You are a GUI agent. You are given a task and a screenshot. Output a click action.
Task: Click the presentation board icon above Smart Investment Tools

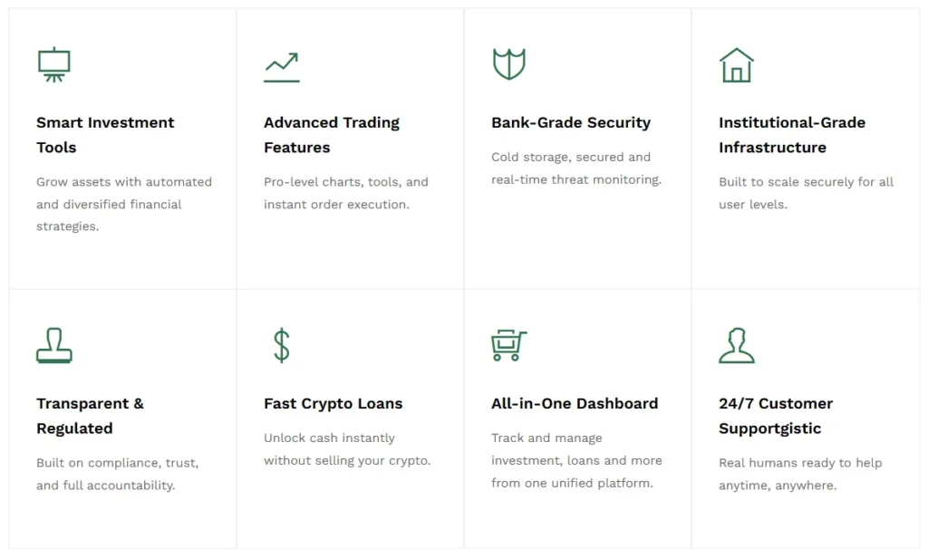pyautogui.click(x=54, y=64)
